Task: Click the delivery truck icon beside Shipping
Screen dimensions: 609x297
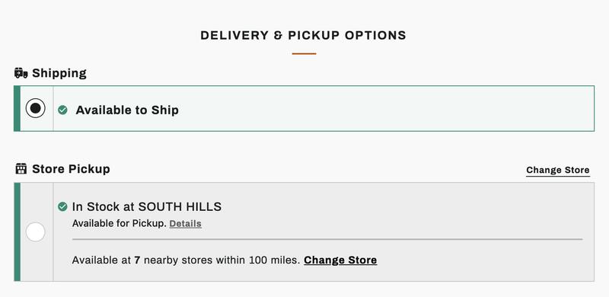Action: [x=21, y=72]
